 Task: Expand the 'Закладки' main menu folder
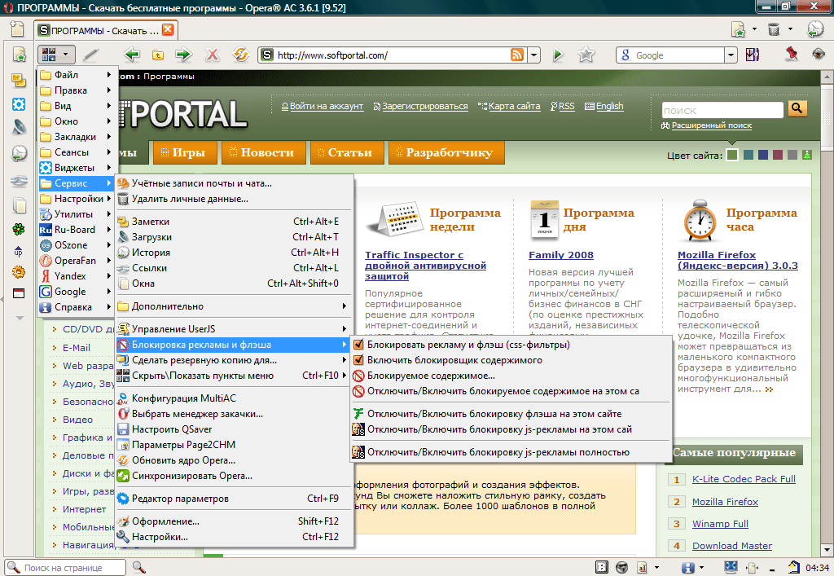click(x=76, y=137)
